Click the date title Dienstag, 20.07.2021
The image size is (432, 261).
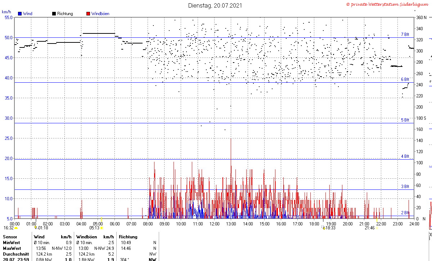tap(215, 5)
